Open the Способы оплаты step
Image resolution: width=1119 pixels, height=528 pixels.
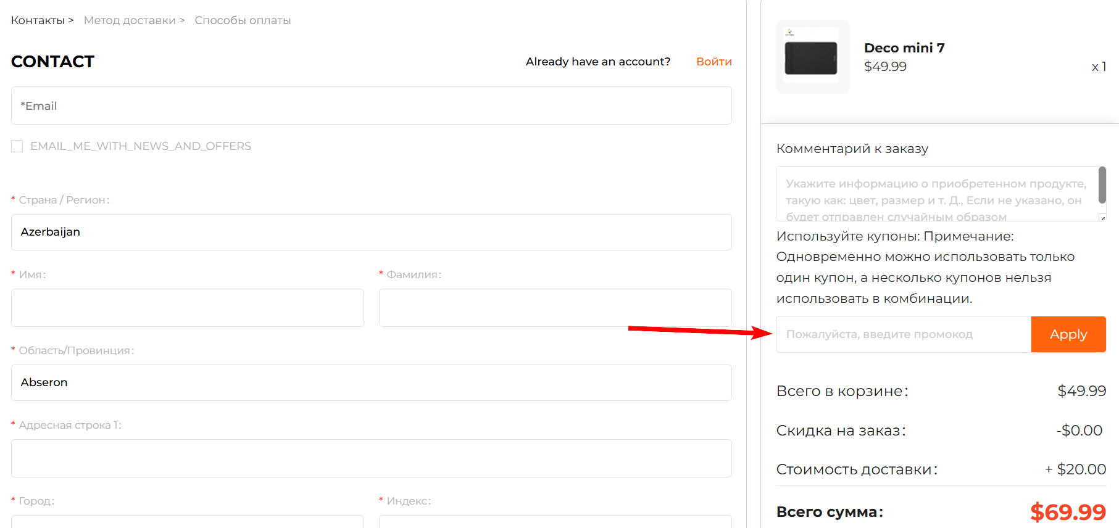click(243, 20)
